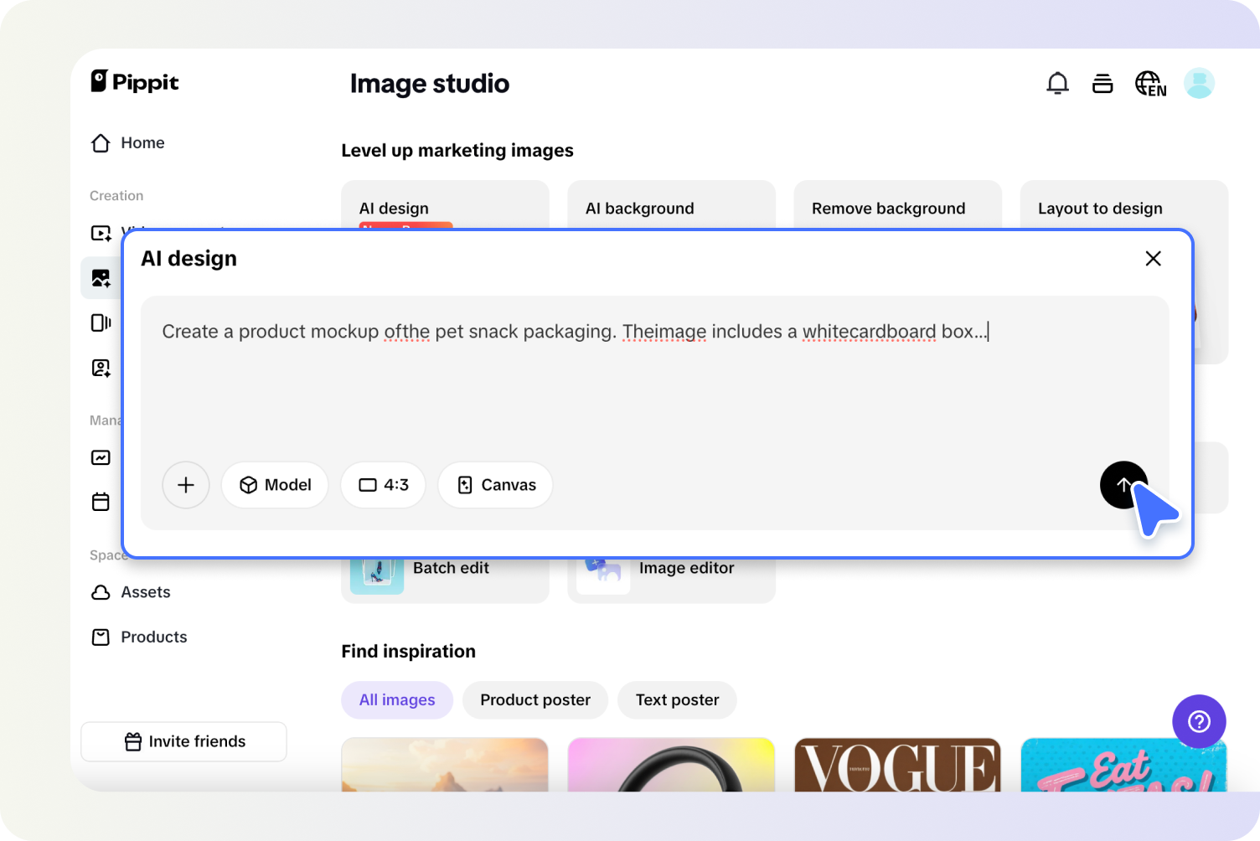
Task: Open the blue Eat poster thumbnail
Action: 1123,765
